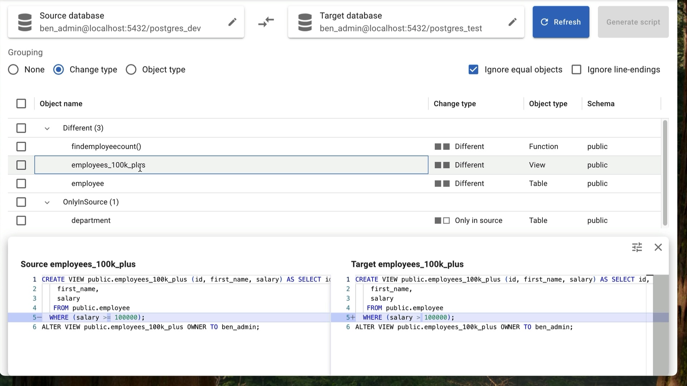
Task: Collapse the OnlyInSource (1) group
Action: tap(47, 202)
